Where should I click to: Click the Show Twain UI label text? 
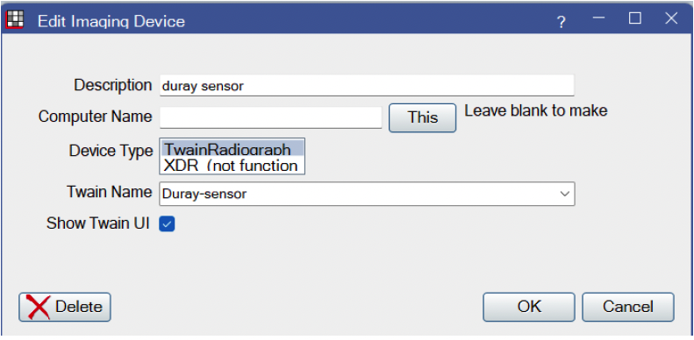pos(97,223)
